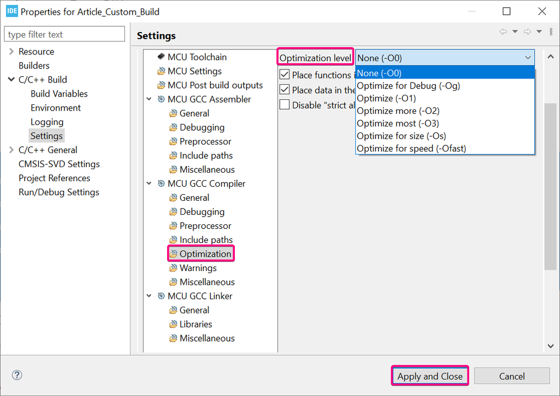Screen dimensions: 560x396
Task: Expand the C/C++ General tree node
Action: coord(12,150)
